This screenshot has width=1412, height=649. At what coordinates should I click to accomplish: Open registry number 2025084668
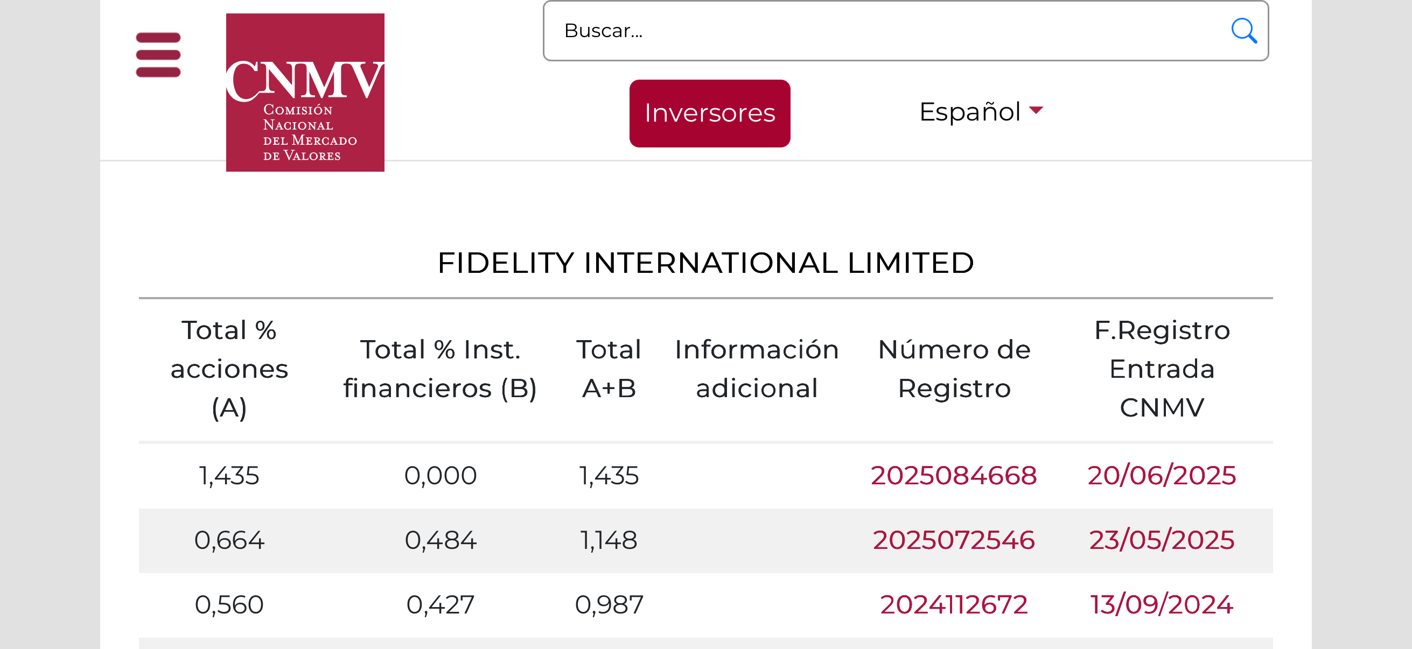point(953,475)
